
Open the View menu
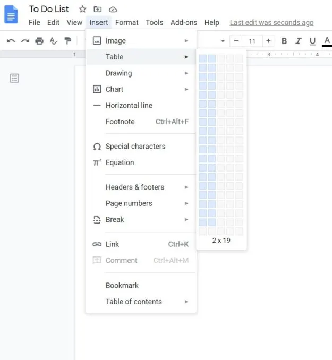(74, 22)
